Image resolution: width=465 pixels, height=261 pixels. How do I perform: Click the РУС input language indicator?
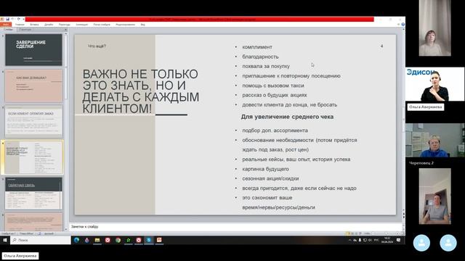coord(376,240)
